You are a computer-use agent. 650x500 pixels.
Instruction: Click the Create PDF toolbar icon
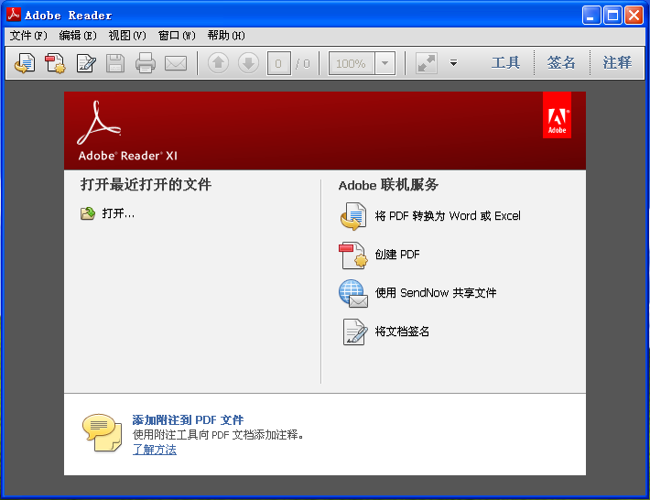(56, 63)
